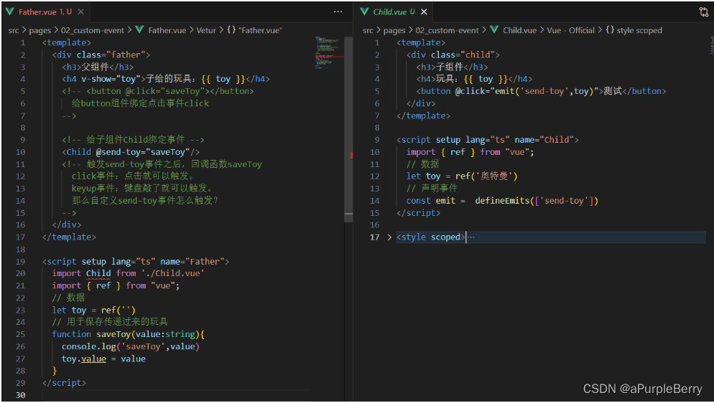The image size is (714, 403).
Task: Open the 'Vetur' breadcrumb
Action: click(206, 30)
